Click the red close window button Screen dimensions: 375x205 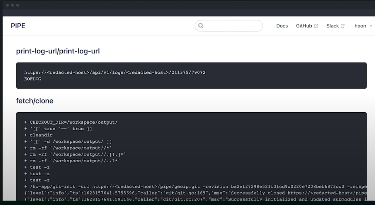tap(7, 5)
